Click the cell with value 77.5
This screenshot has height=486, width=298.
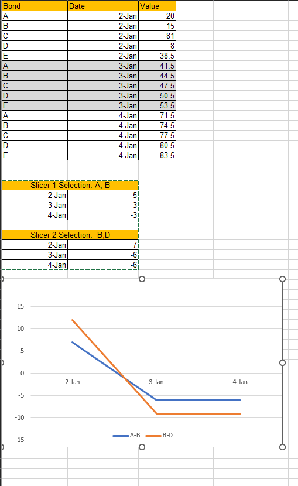tap(157, 135)
